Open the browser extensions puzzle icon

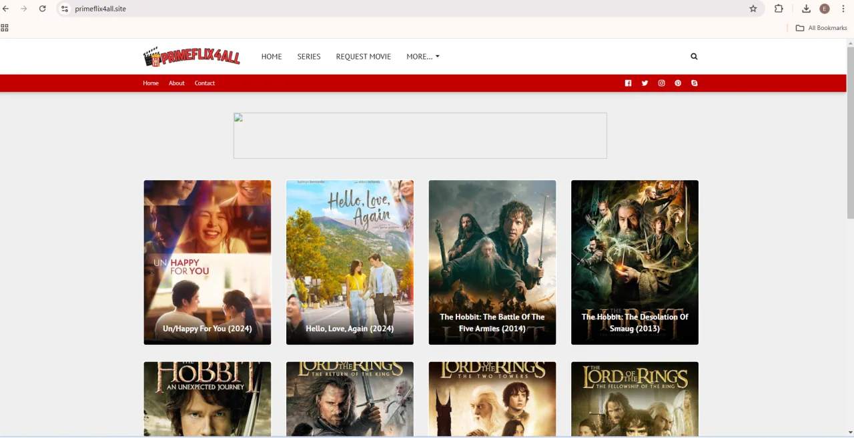pyautogui.click(x=779, y=9)
